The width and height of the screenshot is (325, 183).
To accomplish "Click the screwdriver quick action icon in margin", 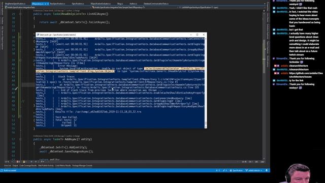I will (x=16, y=88).
